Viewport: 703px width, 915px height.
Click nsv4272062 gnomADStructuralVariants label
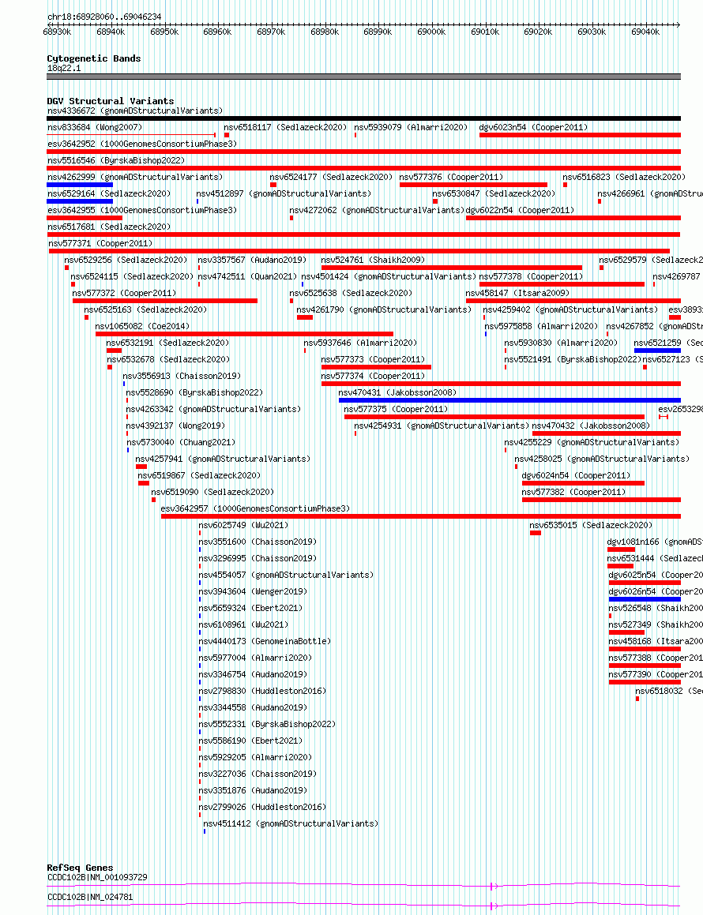click(x=378, y=210)
